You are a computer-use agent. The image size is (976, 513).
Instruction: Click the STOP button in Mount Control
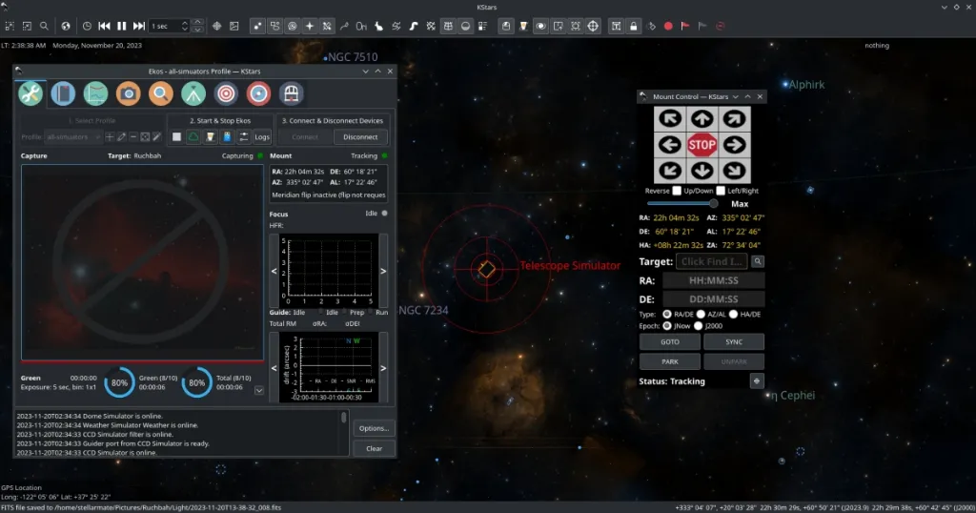[702, 145]
